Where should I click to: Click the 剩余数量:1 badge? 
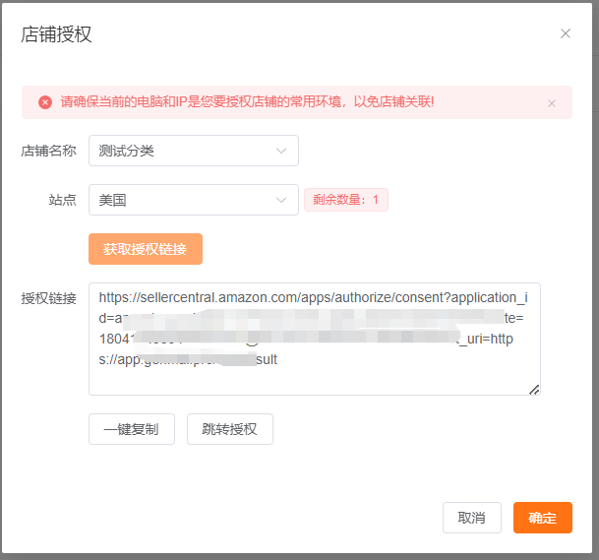pyautogui.click(x=345, y=200)
